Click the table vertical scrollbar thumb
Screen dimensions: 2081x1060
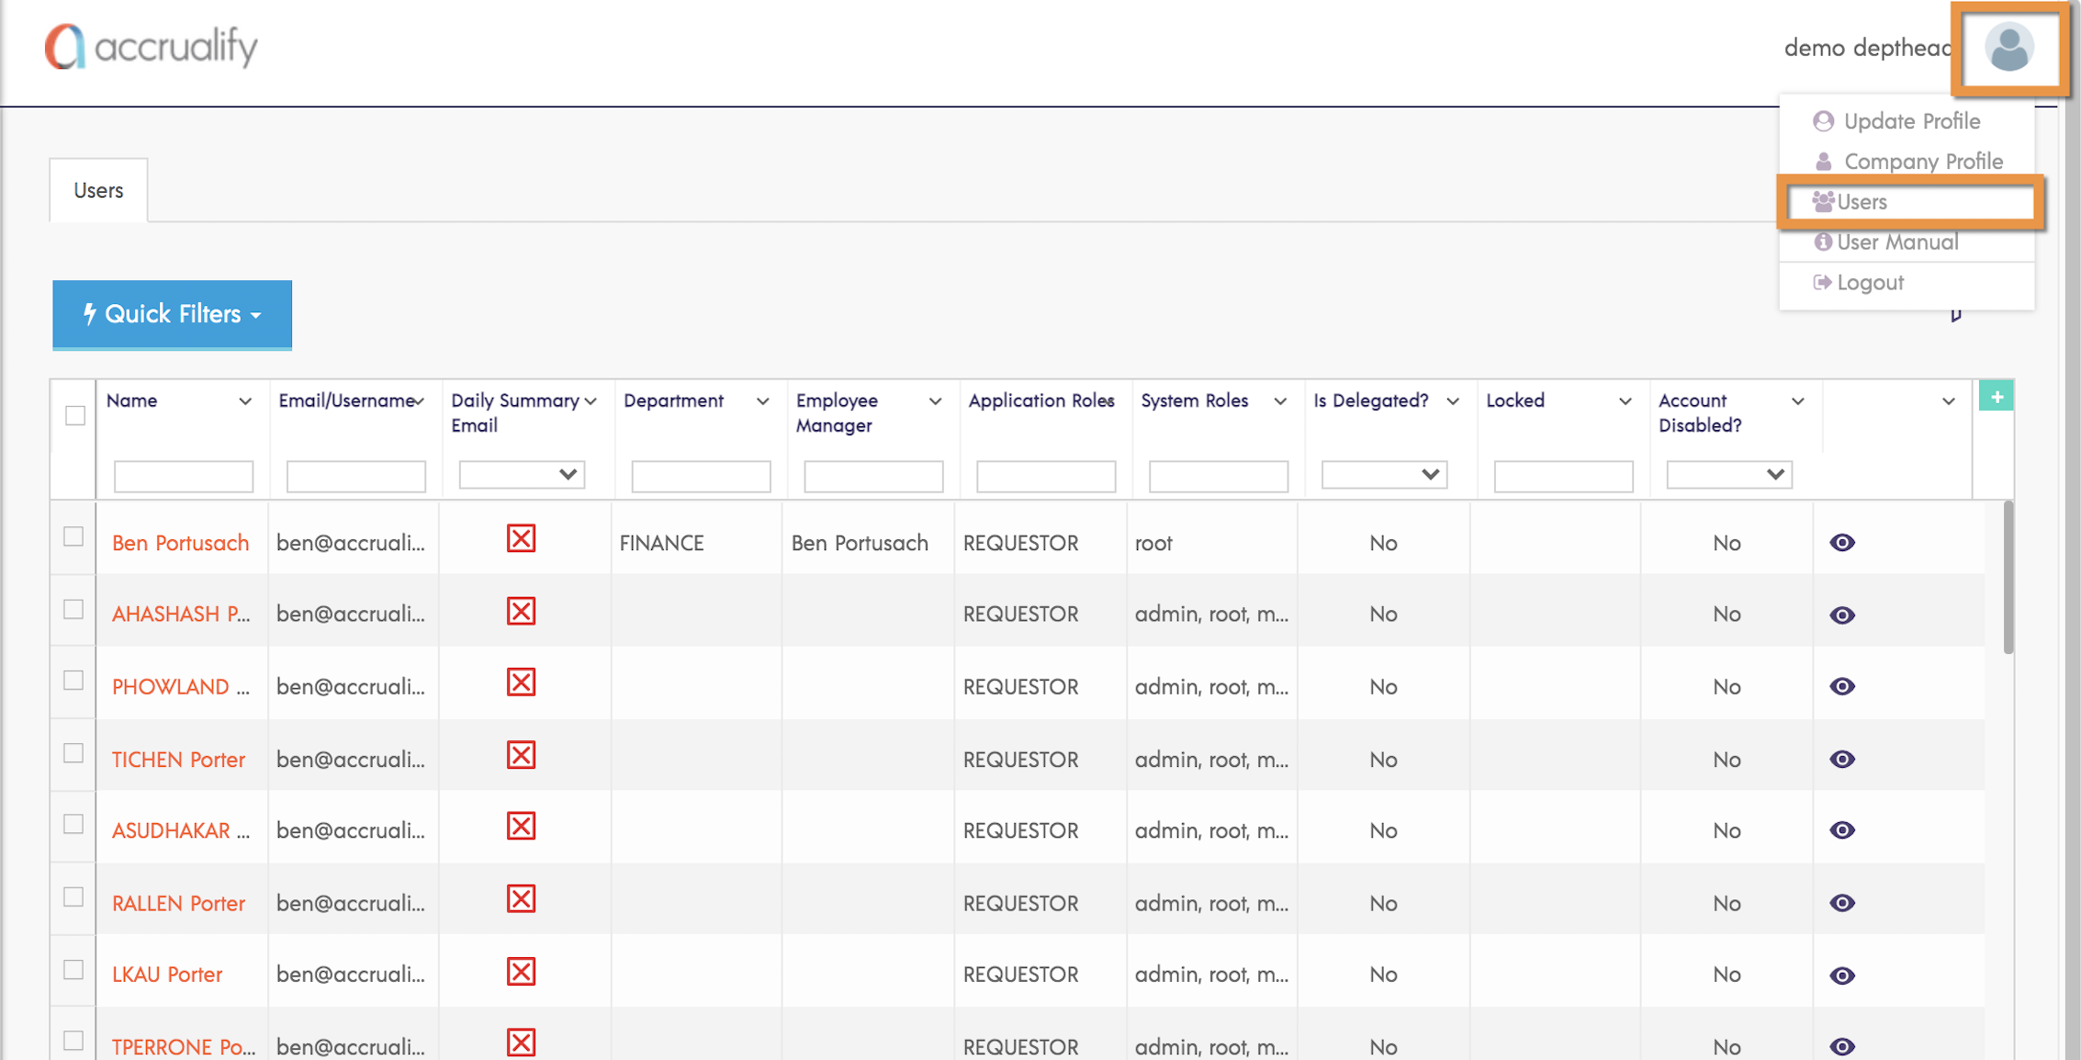coord(2008,579)
